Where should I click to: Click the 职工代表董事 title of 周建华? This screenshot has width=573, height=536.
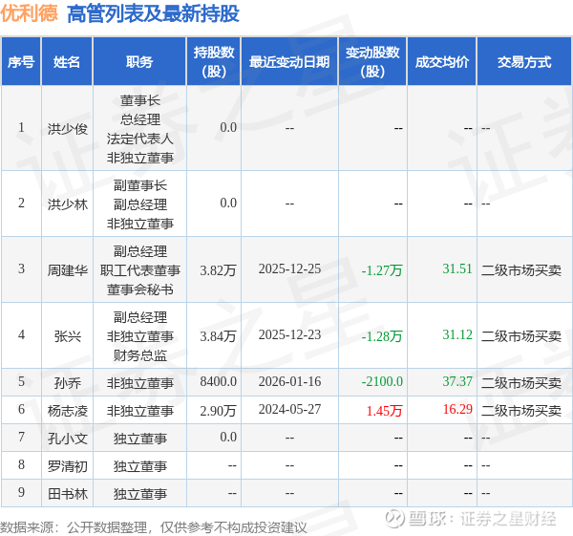pos(140,270)
